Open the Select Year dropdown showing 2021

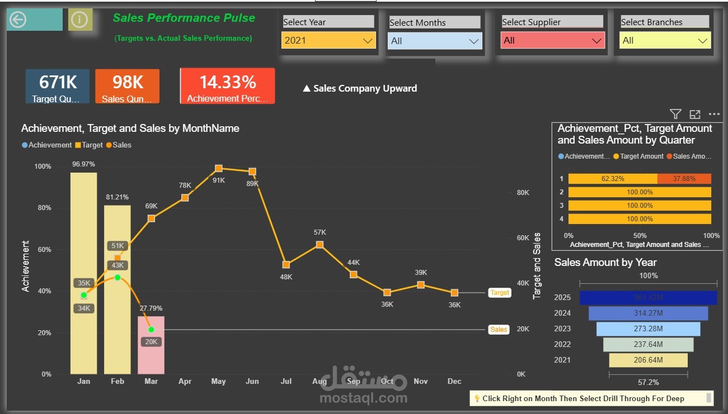(328, 40)
